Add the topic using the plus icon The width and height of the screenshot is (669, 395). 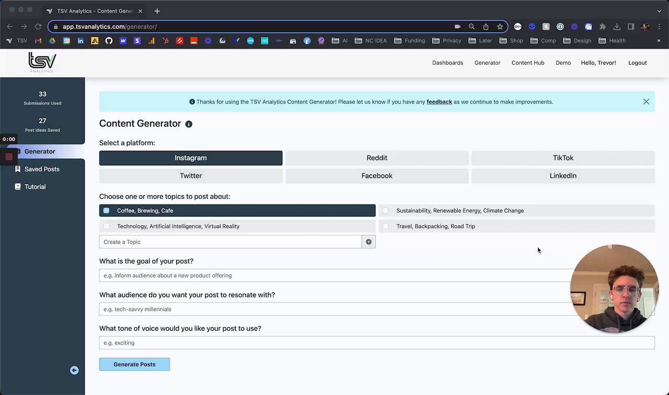368,242
